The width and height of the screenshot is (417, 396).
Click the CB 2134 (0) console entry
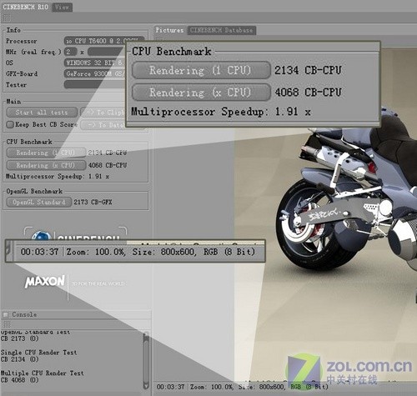(x=20, y=359)
